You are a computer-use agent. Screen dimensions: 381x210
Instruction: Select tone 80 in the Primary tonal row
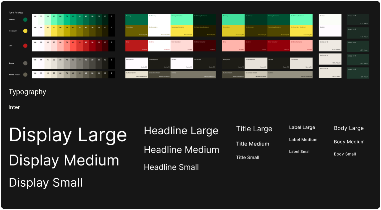[x=60, y=20]
